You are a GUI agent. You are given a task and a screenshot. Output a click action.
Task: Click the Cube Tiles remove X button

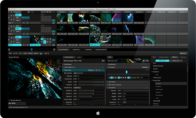pyautogui.click(x=99, y=70)
